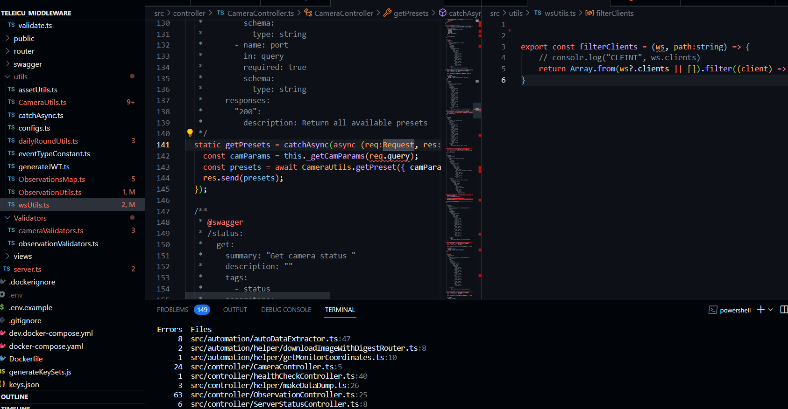Click the variable icon beside filterClients breadcrumb

point(589,13)
